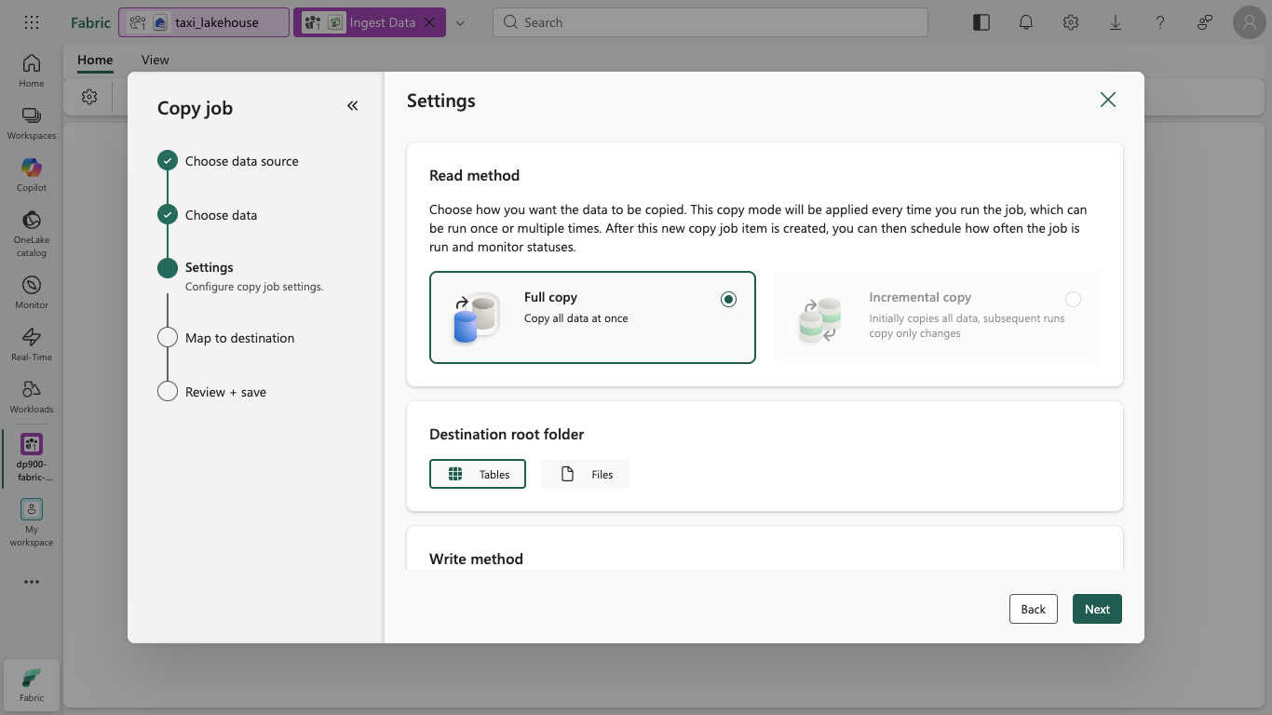Click the Next button
The height and width of the screenshot is (715, 1272).
[x=1097, y=609]
